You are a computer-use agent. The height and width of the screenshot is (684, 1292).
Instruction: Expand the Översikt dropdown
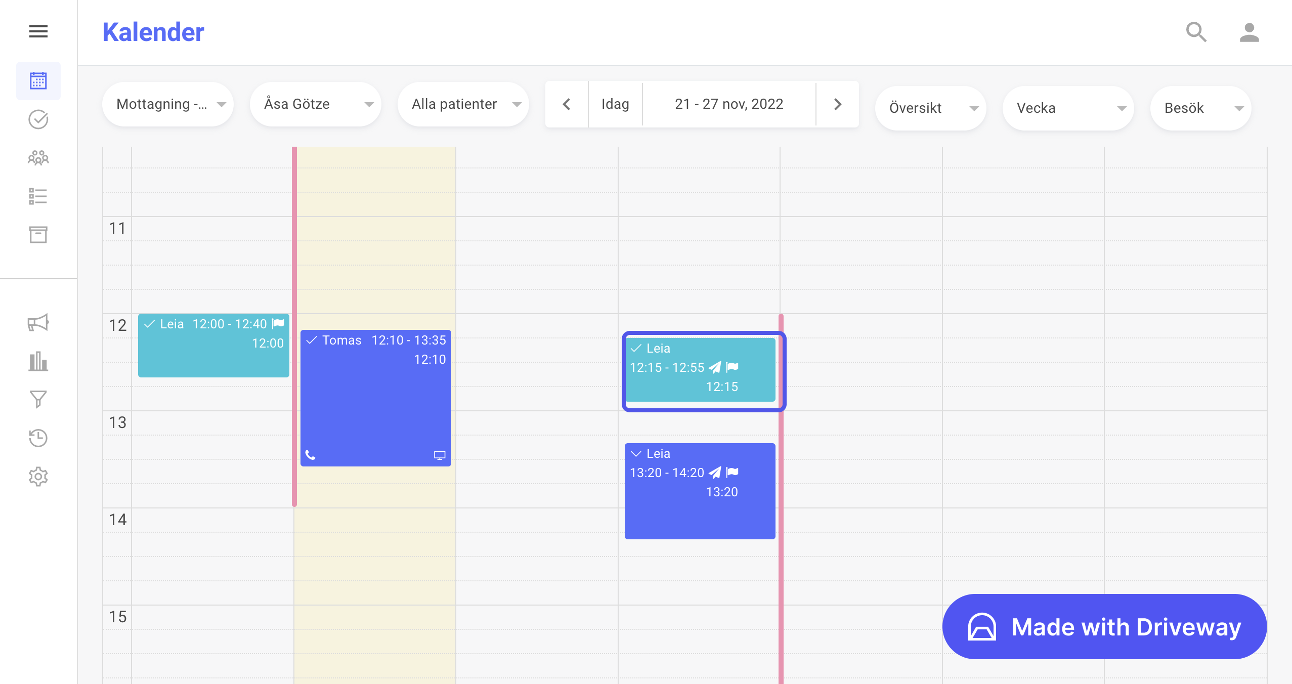931,108
